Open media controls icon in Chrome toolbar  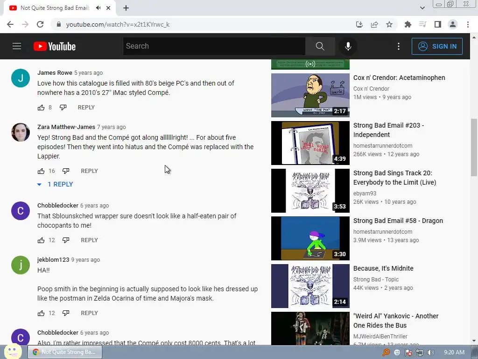(x=422, y=24)
